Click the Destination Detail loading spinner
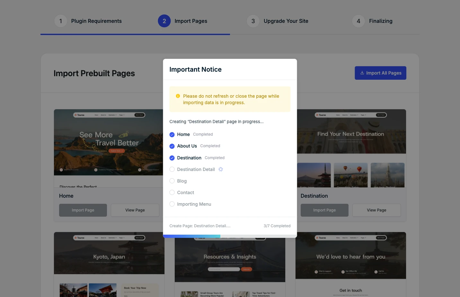The image size is (460, 297). [221, 169]
